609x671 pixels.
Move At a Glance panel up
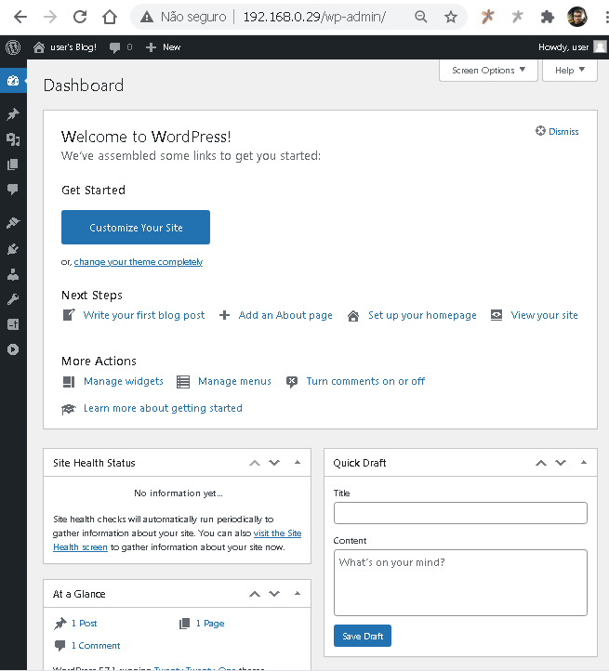255,594
